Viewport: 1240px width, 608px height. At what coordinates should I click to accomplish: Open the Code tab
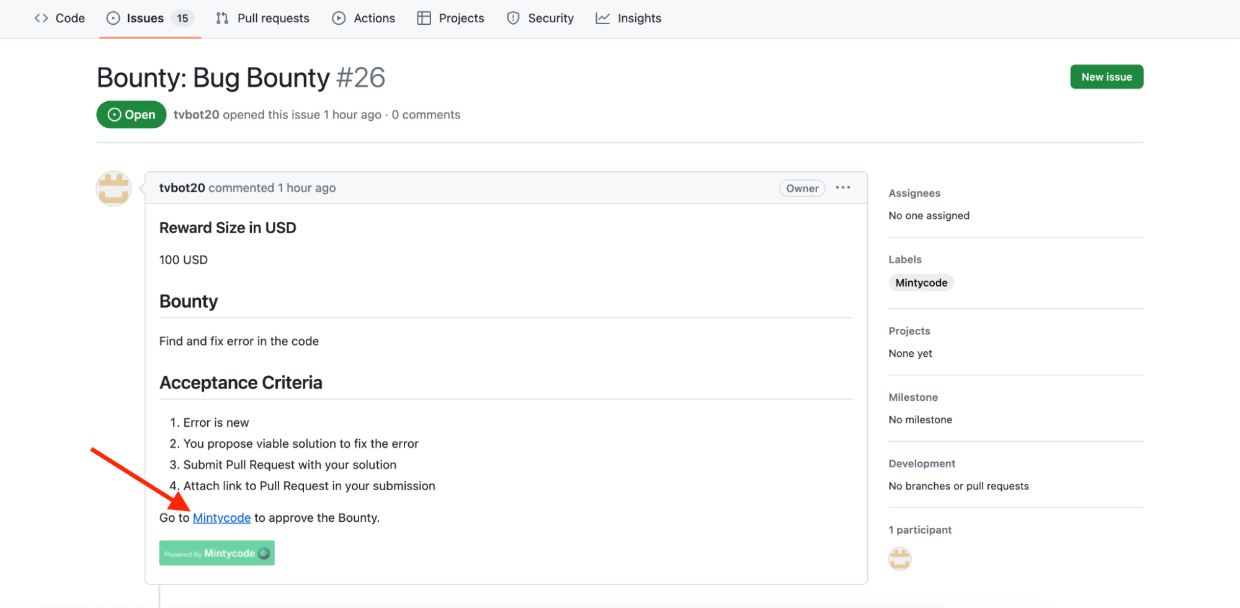click(x=60, y=18)
